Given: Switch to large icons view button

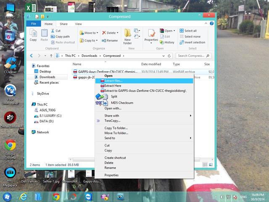Looking at the screenshot, I should [x=211, y=165].
